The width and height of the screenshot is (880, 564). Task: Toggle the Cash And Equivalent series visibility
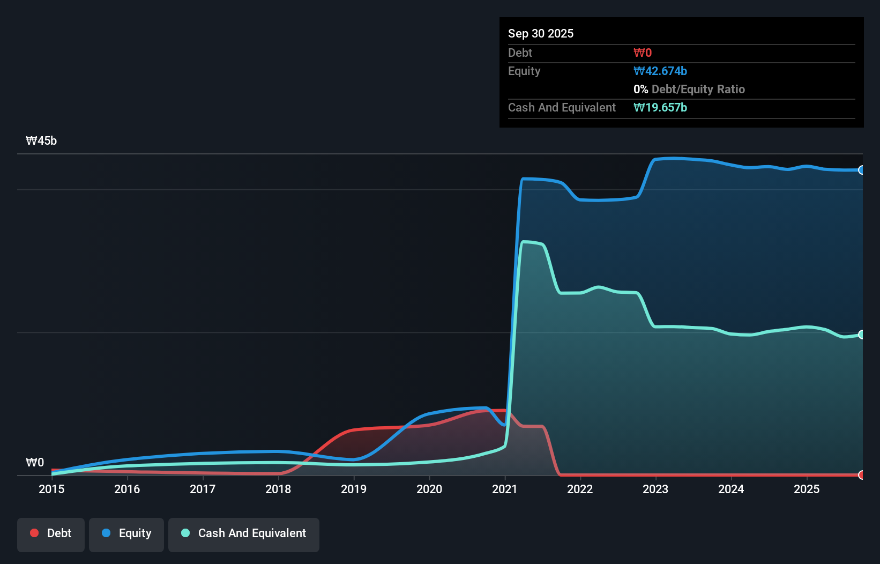point(244,533)
